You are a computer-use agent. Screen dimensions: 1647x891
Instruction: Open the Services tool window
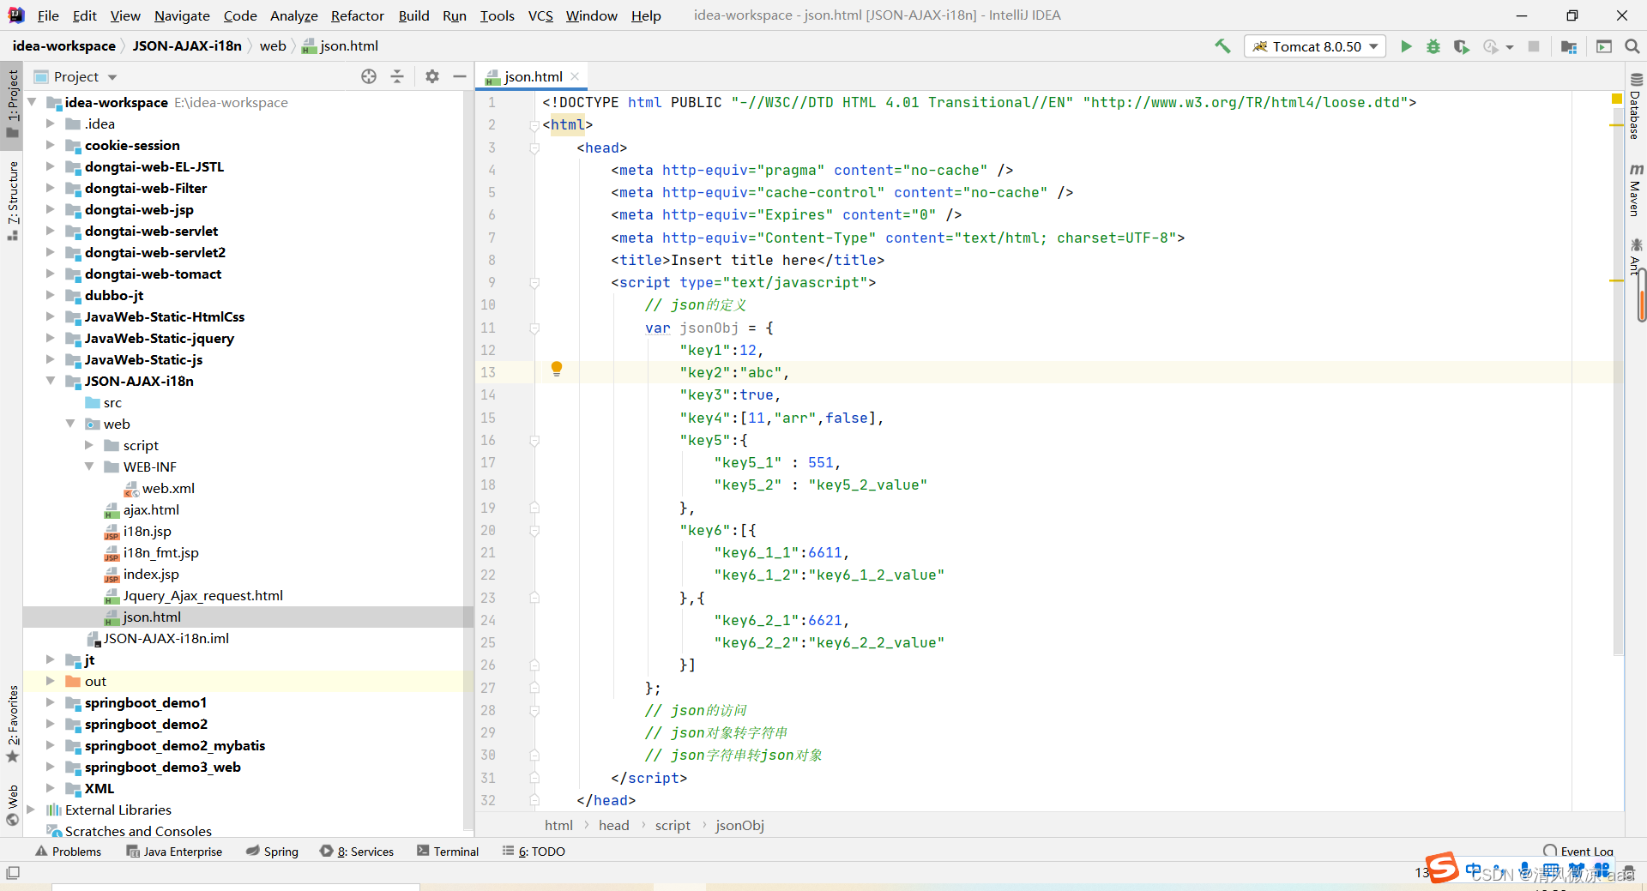(x=357, y=852)
